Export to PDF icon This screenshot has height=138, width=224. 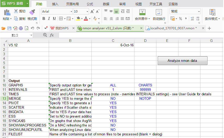15,28
